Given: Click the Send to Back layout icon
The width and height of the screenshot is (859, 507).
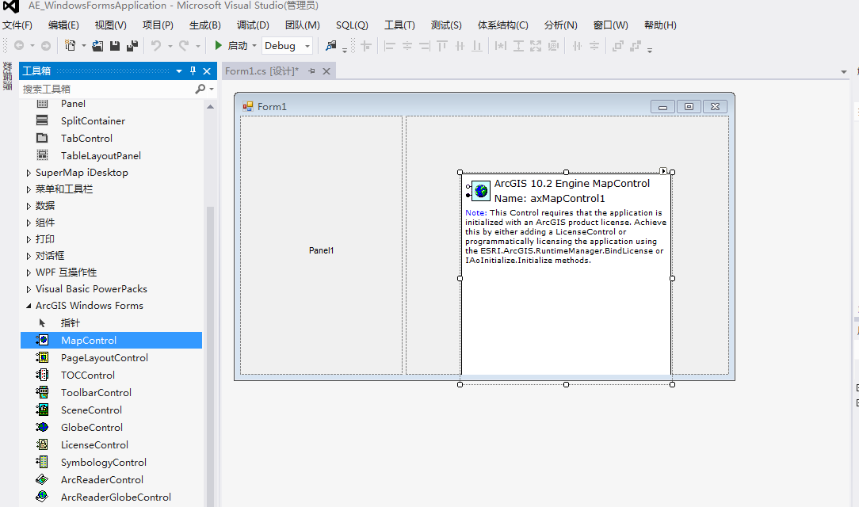Looking at the screenshot, I should 636,46.
